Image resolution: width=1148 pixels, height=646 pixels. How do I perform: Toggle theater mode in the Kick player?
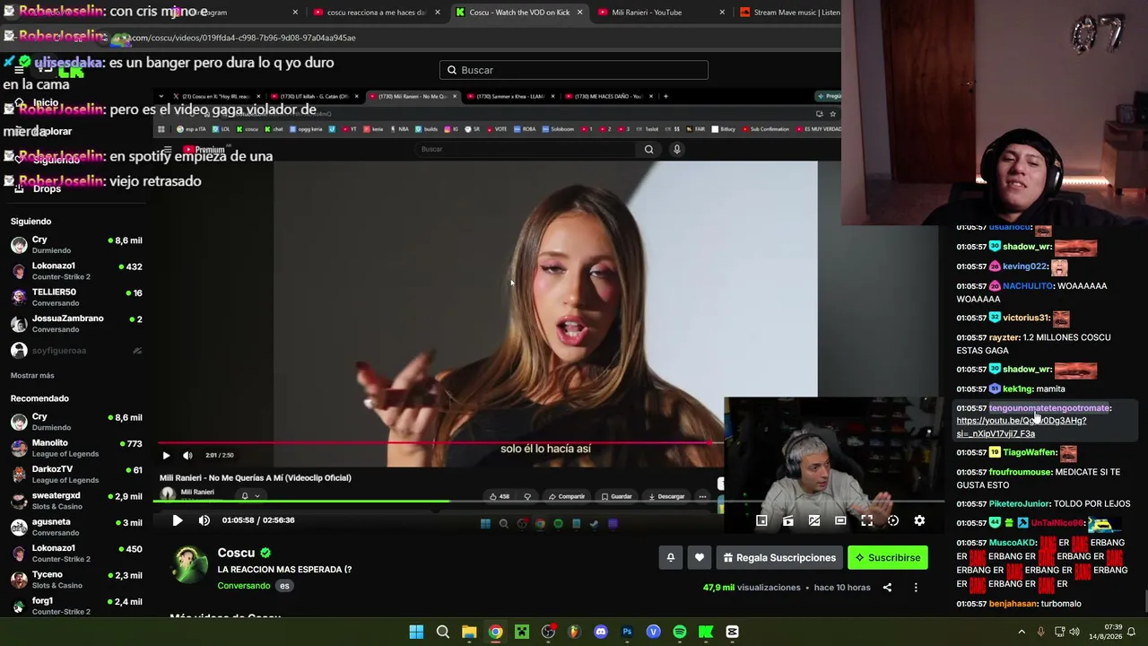[840, 520]
